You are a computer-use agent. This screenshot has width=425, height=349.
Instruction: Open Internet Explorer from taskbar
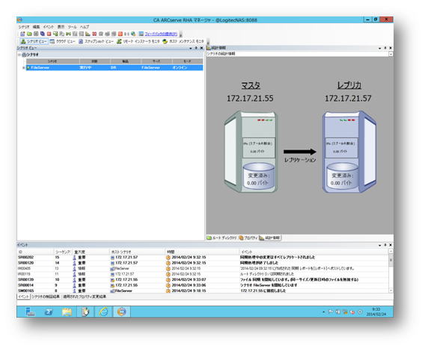tap(103, 312)
